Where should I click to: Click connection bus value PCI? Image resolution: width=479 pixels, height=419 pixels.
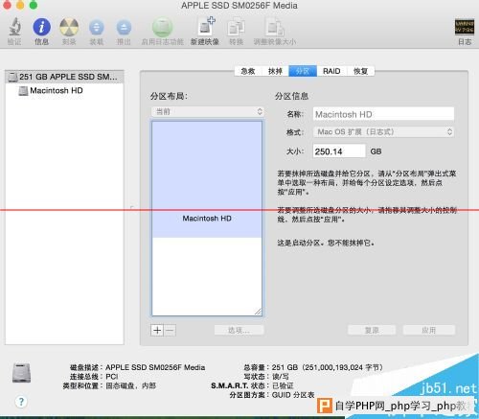click(112, 377)
